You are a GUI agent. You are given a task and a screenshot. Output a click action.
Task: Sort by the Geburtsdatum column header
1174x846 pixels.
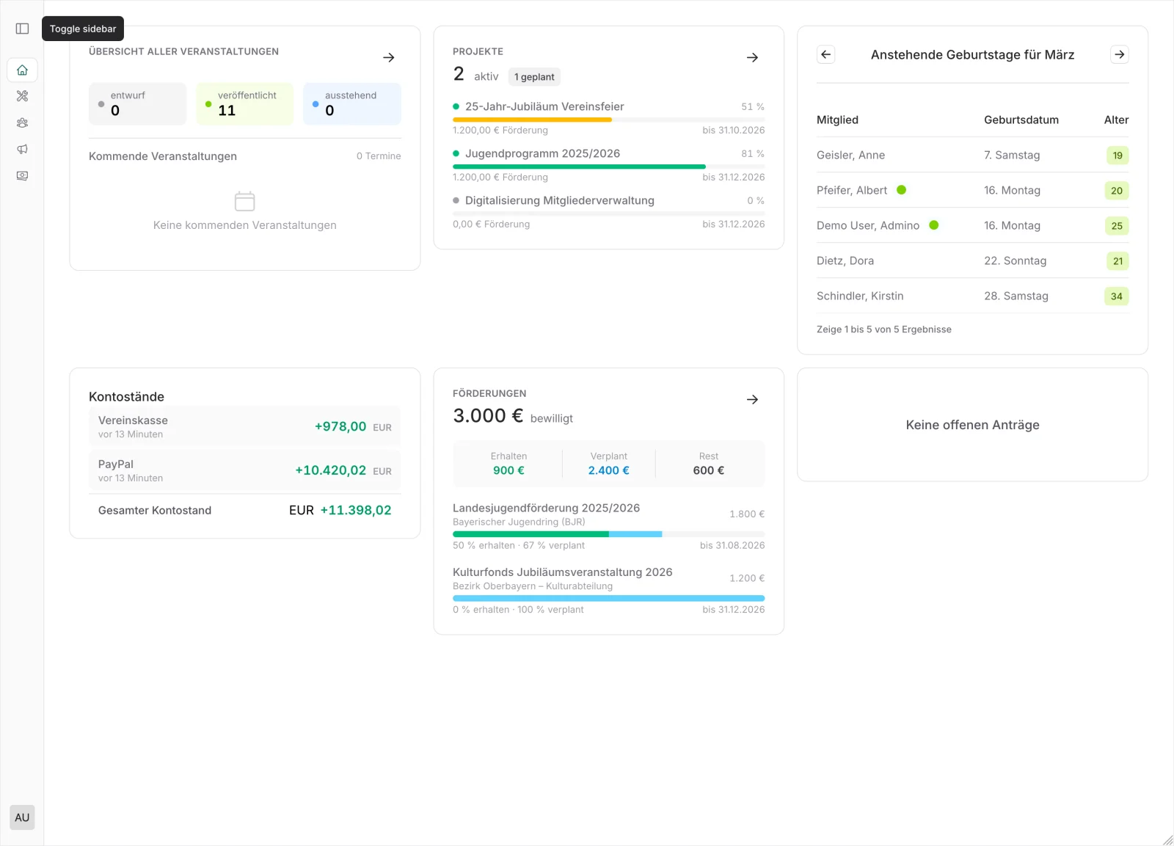point(1021,120)
